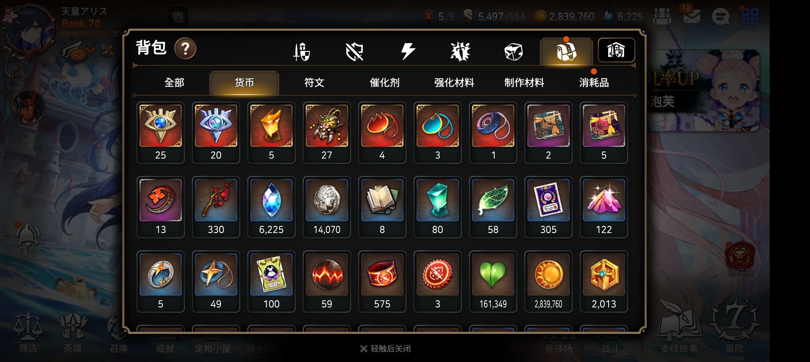Image resolution: width=810 pixels, height=362 pixels.
Task: Select the gold coin item with 2,839,760
Action: click(x=548, y=282)
